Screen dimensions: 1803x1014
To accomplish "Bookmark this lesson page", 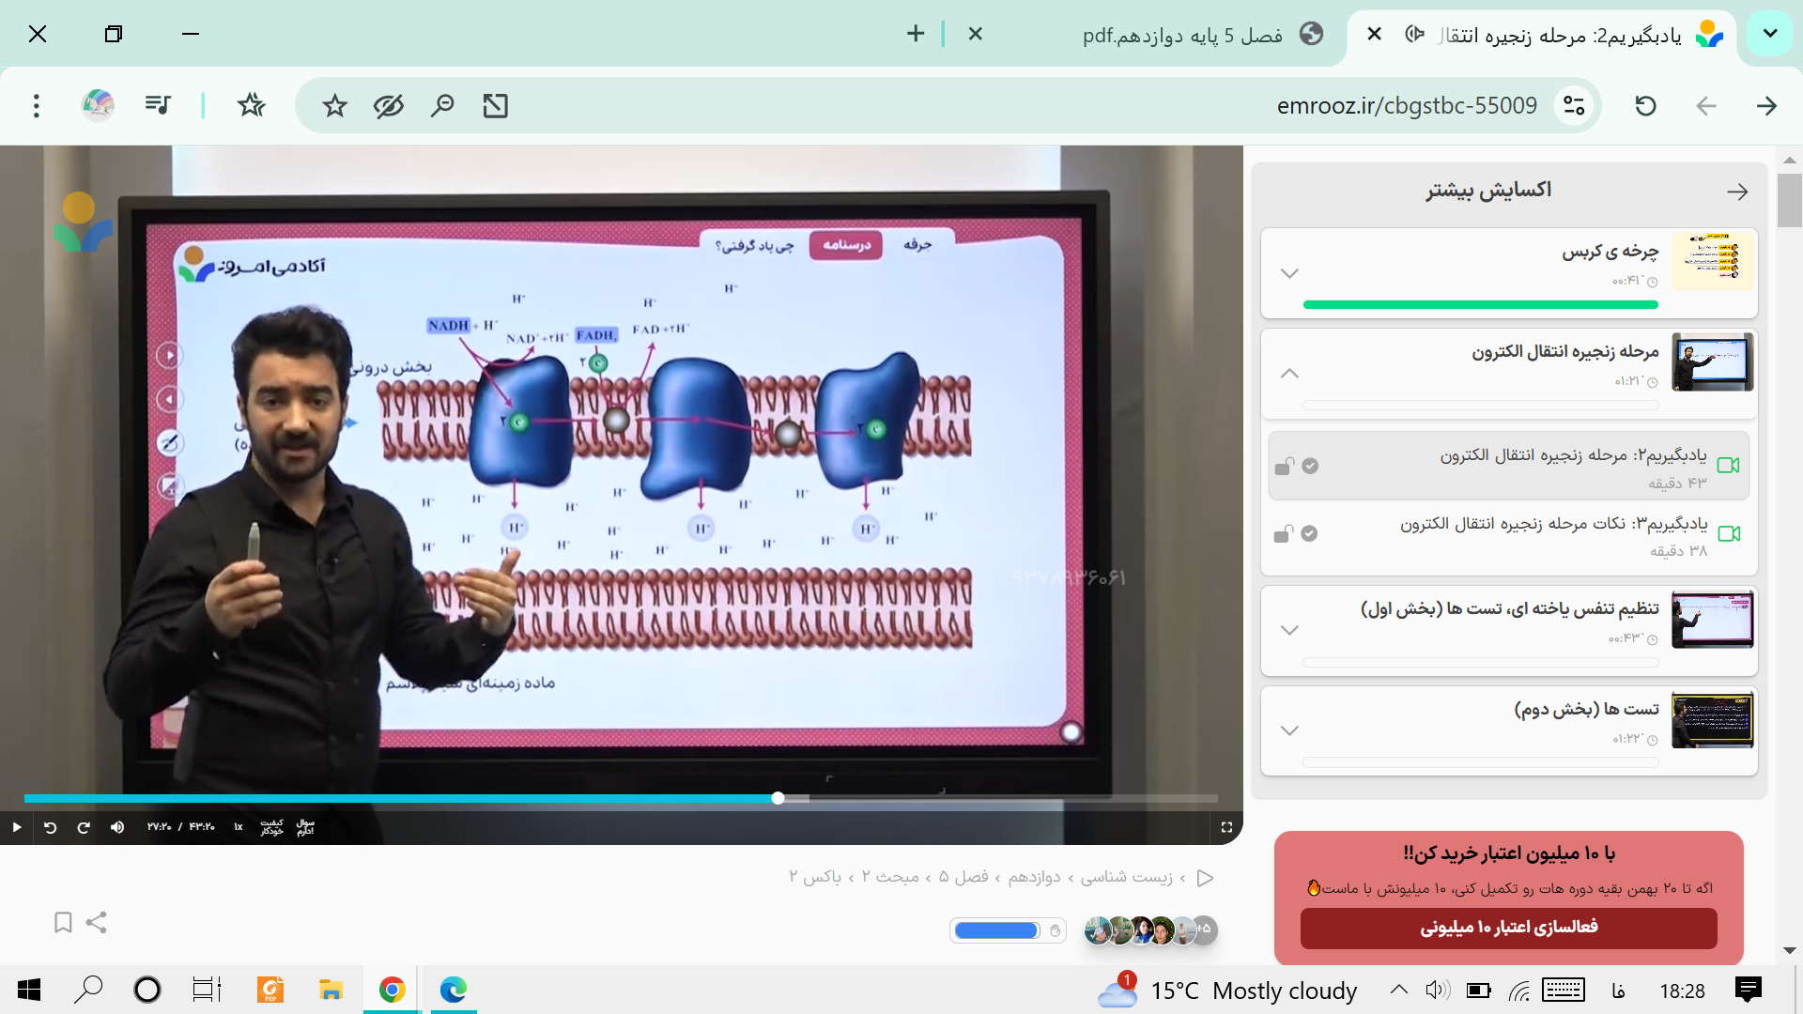I will tap(63, 922).
